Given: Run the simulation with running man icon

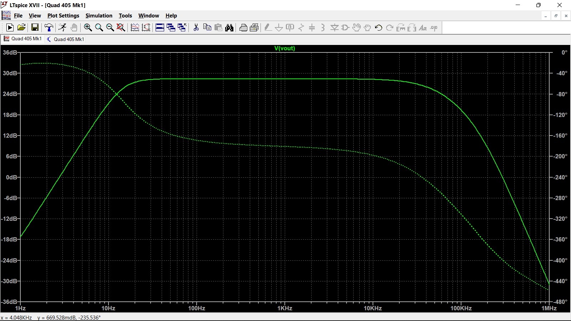Looking at the screenshot, I should click(x=63, y=27).
